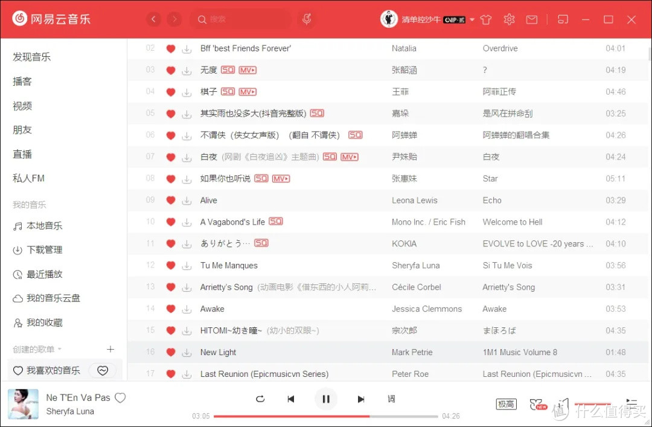The height and width of the screenshot is (427, 652).
Task: Unlike the song Tu Me Manques
Action: [170, 265]
